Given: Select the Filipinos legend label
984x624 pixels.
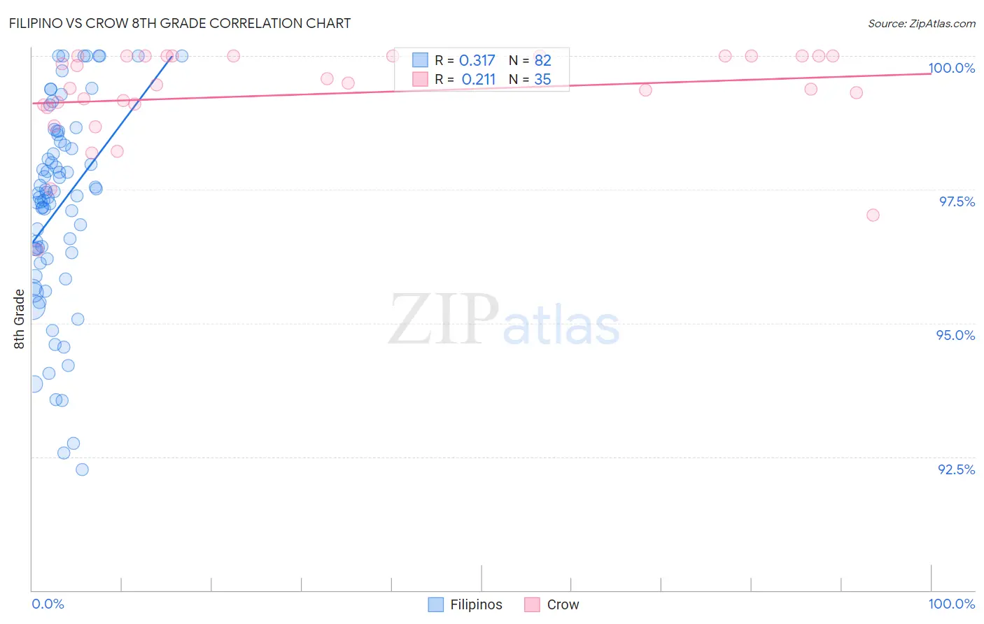Looking at the screenshot, I should click(476, 604).
